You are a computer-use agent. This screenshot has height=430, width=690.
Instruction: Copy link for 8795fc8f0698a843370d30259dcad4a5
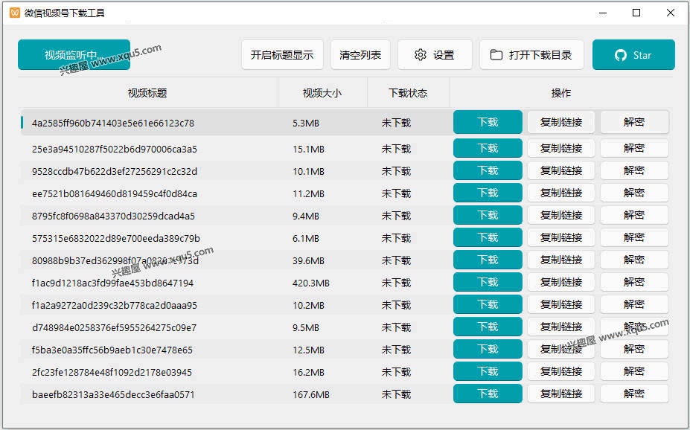[x=561, y=216]
